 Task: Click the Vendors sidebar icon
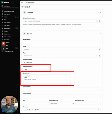pos(3,31)
